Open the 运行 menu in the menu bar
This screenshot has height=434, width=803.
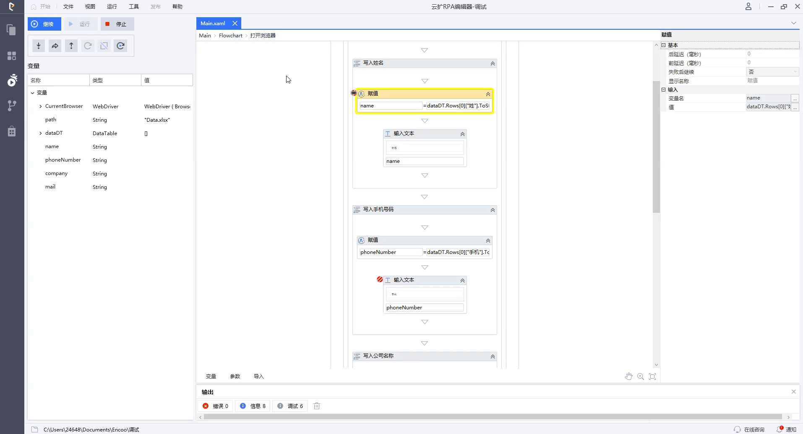tap(112, 7)
